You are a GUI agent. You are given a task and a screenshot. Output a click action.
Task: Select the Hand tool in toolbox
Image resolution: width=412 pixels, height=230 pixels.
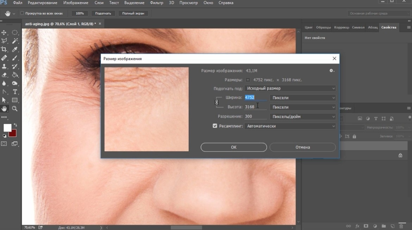pyautogui.click(x=4, y=108)
